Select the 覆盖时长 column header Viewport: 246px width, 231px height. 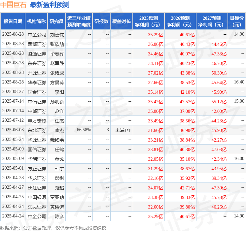click(x=122, y=21)
